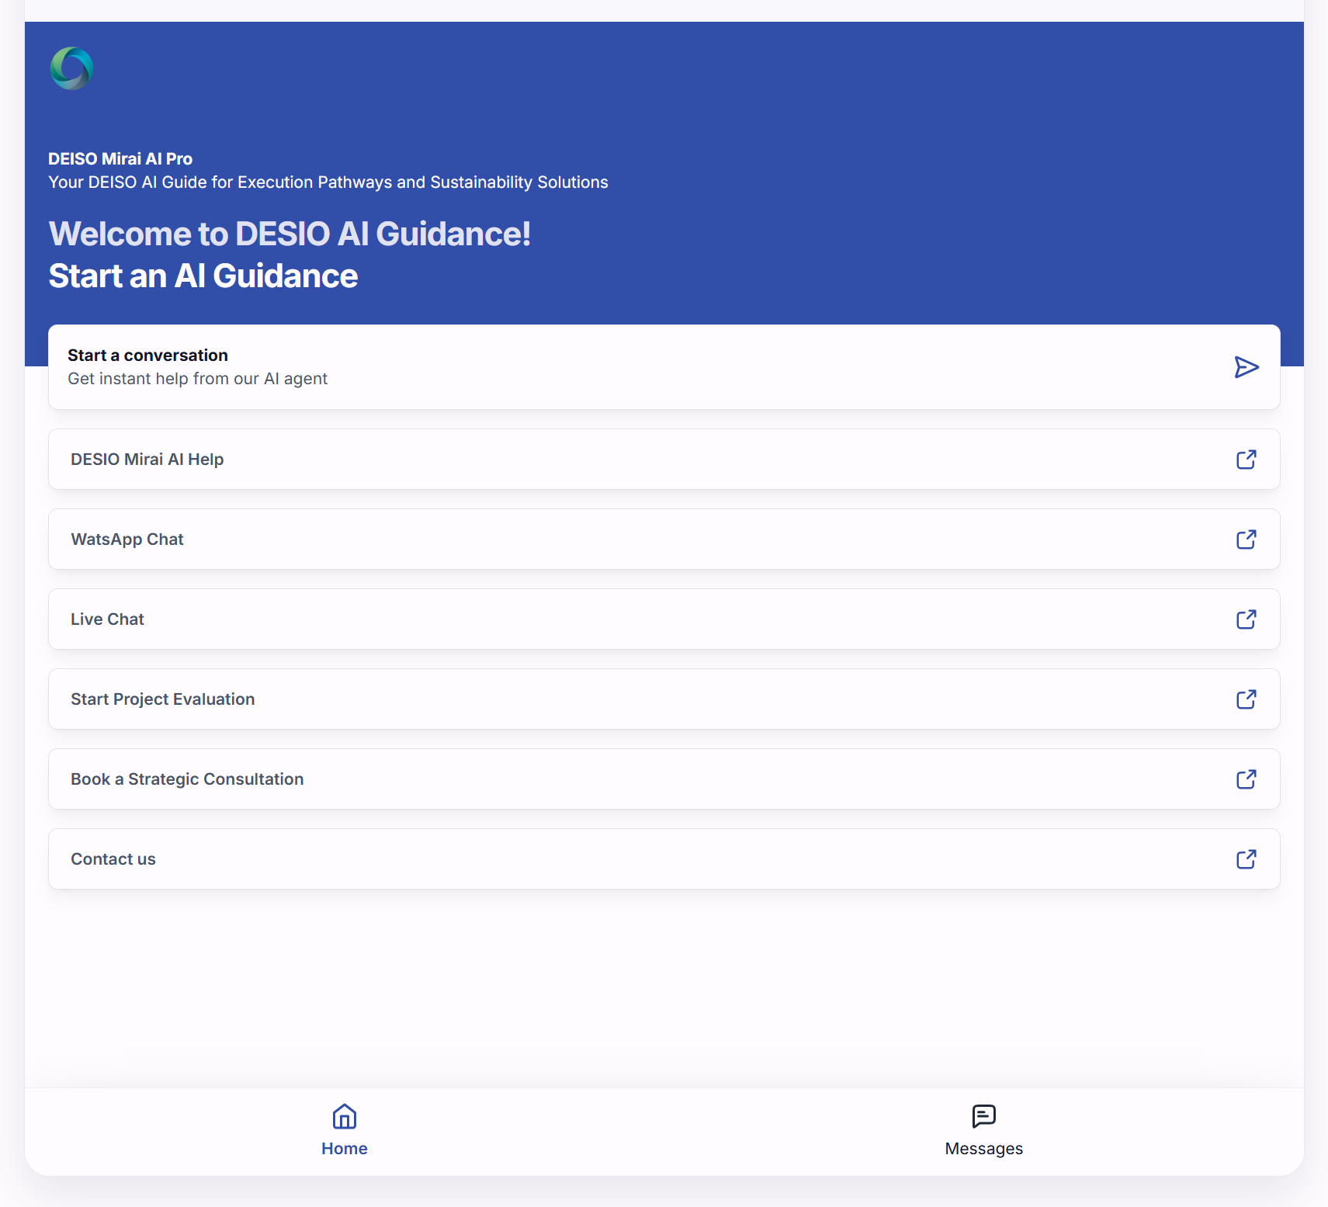Click the Home house icon
The height and width of the screenshot is (1207, 1328).
tap(344, 1116)
